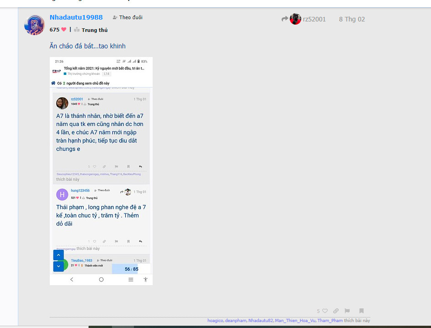
Task: Click pink heart beside 675
Action: tap(64, 29)
